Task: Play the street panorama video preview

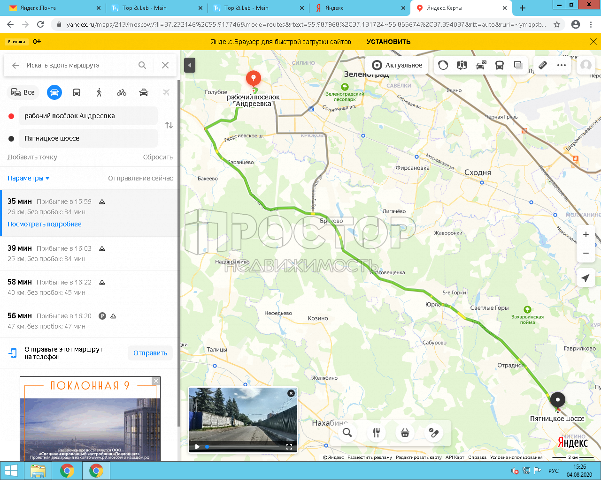Action: (x=197, y=447)
